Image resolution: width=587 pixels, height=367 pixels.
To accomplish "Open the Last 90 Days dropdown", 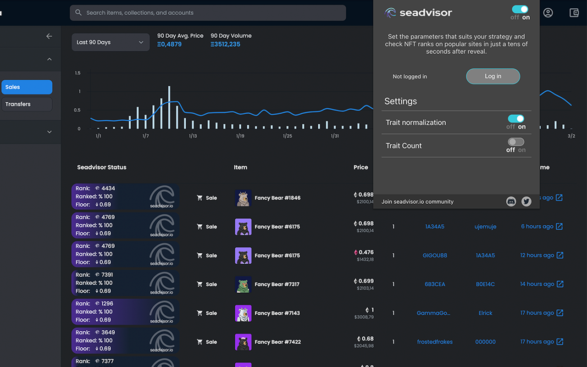I will [111, 42].
